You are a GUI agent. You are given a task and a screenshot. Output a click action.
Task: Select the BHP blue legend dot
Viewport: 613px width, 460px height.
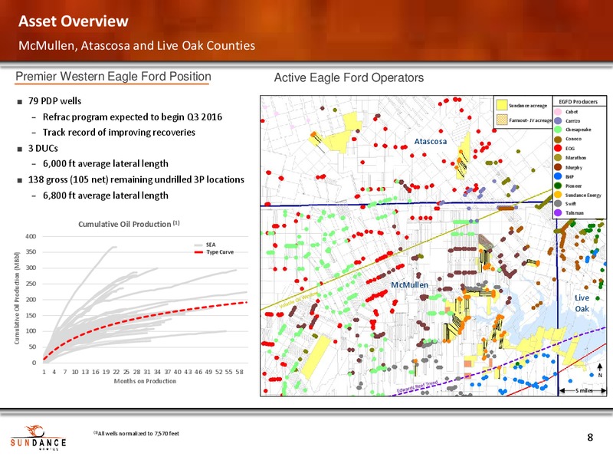558,176
